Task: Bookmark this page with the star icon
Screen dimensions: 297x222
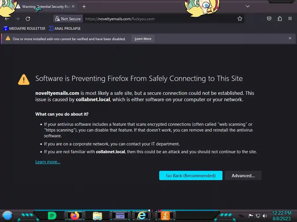Action: [x=240, y=19]
